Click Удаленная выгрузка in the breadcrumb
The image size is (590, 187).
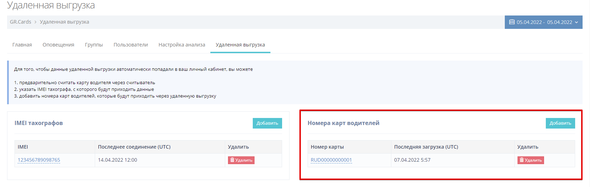(x=64, y=22)
